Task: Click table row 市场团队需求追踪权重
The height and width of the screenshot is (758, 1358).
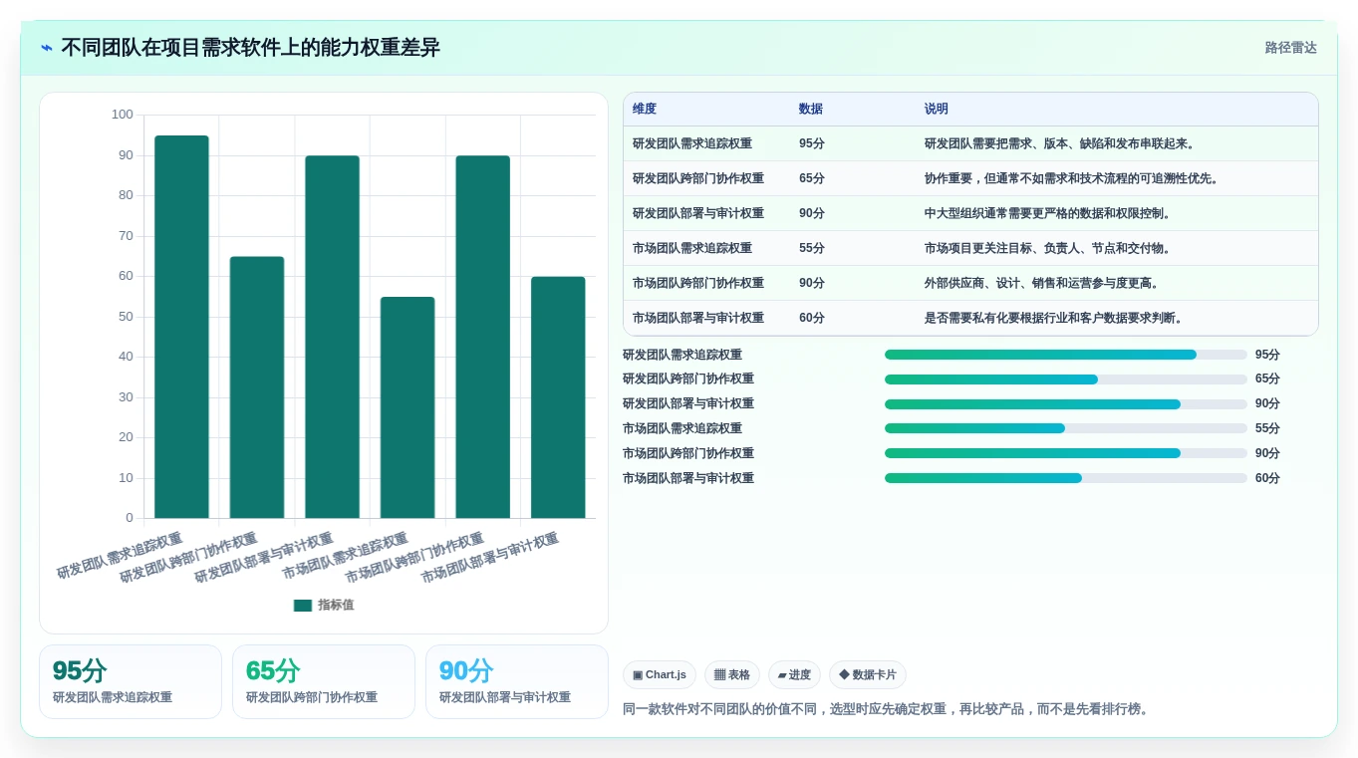Action: pyautogui.click(x=970, y=248)
